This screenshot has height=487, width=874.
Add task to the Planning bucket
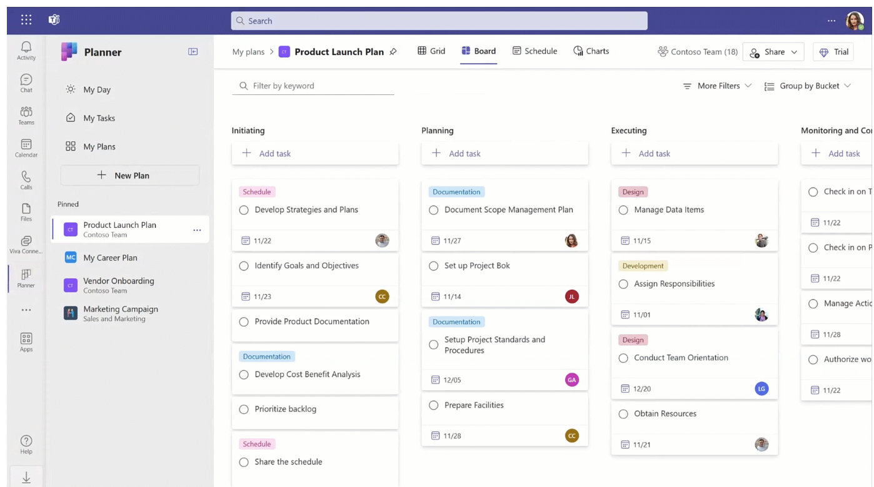[x=505, y=154]
